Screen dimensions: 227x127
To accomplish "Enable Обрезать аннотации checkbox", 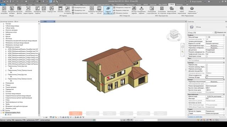I will pyautogui.click(x=206, y=69).
